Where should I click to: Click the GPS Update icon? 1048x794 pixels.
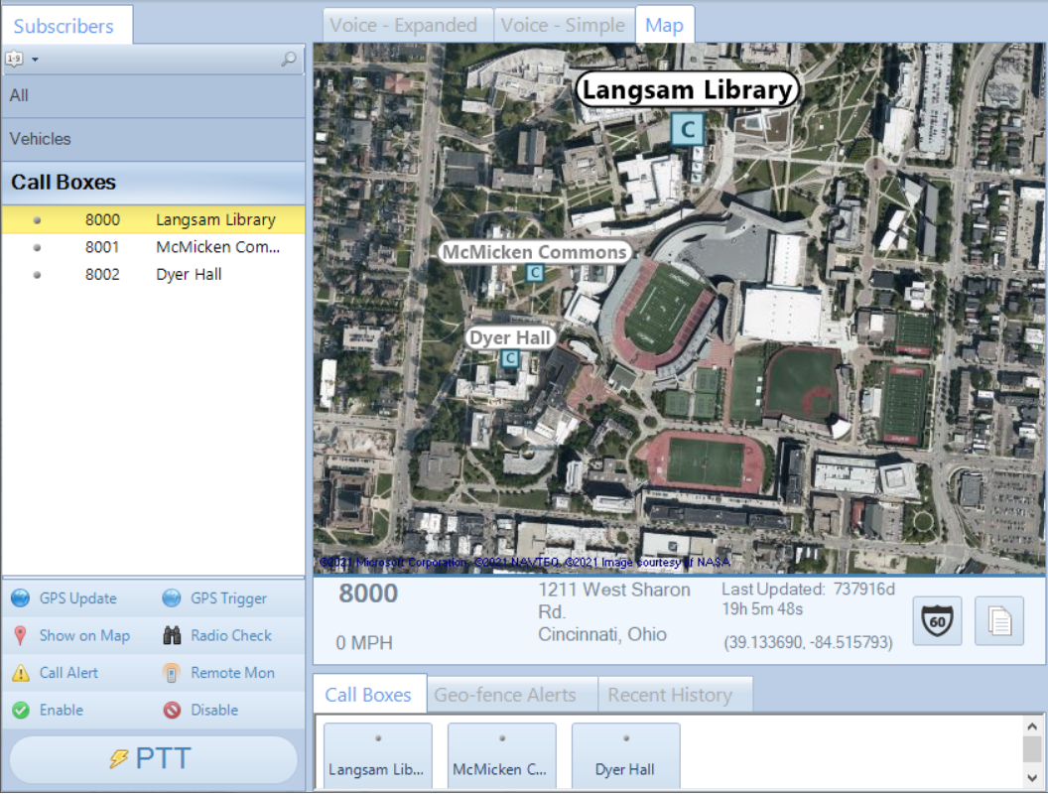point(22,597)
